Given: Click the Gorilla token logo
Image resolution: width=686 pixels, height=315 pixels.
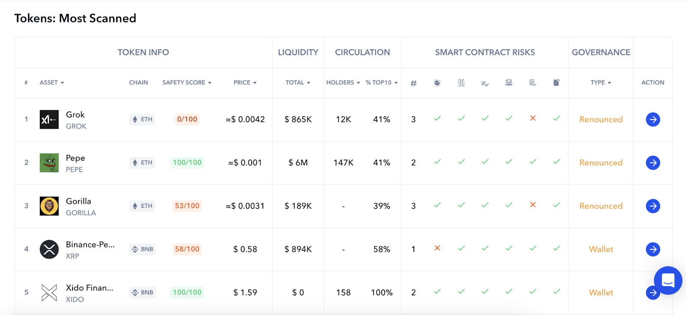Looking at the screenshot, I should (x=49, y=206).
